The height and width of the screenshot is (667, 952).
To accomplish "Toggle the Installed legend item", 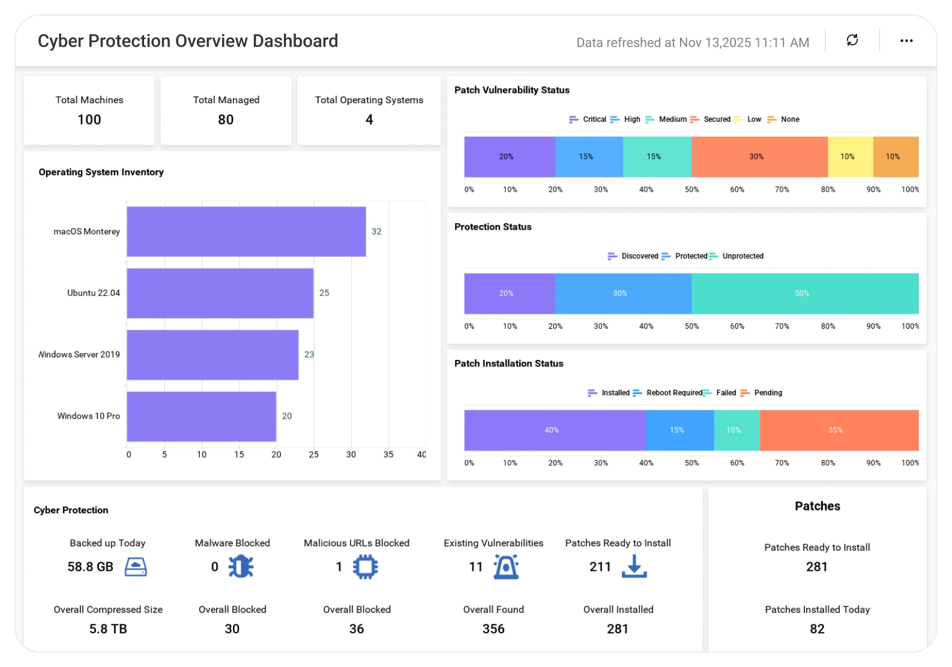I will [609, 393].
